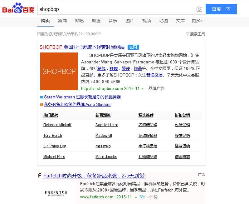The height and width of the screenshot is (204, 249).
Task: Open the 更多» menu
Action: coord(197,21)
